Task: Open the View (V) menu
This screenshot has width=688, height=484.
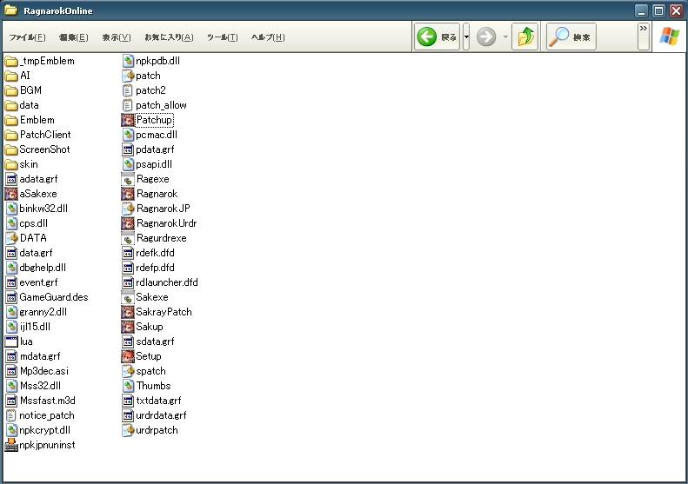Action: click(x=117, y=37)
